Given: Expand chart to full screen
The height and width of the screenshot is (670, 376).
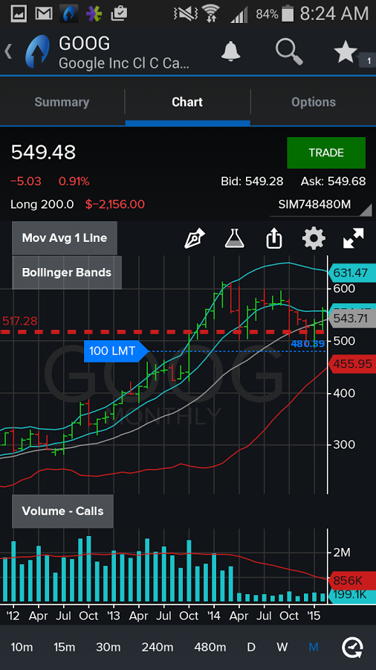Looking at the screenshot, I should 354,238.
